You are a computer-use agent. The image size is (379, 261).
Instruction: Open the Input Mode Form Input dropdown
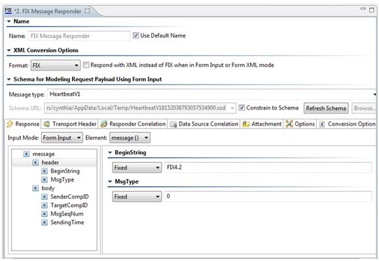[62, 138]
